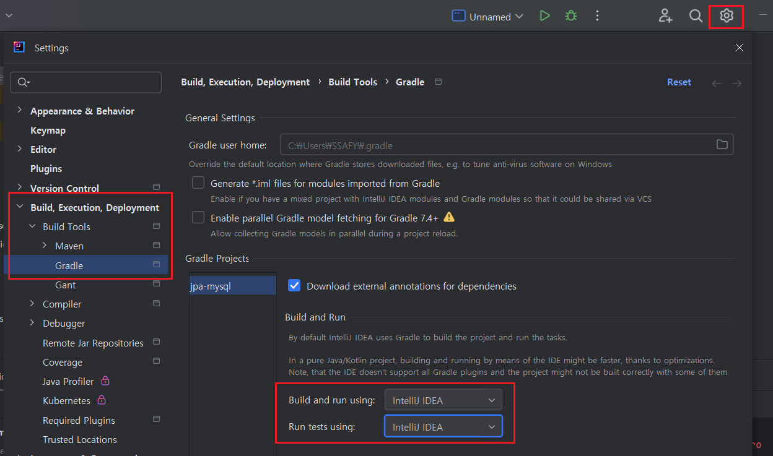Click project icon on the Gant row

pos(156,283)
